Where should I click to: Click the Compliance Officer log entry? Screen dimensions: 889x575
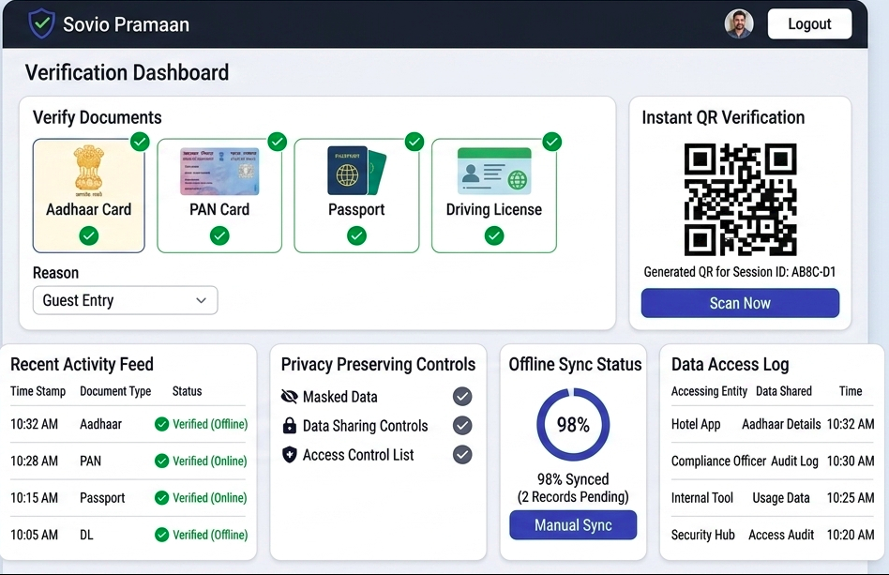(718, 461)
